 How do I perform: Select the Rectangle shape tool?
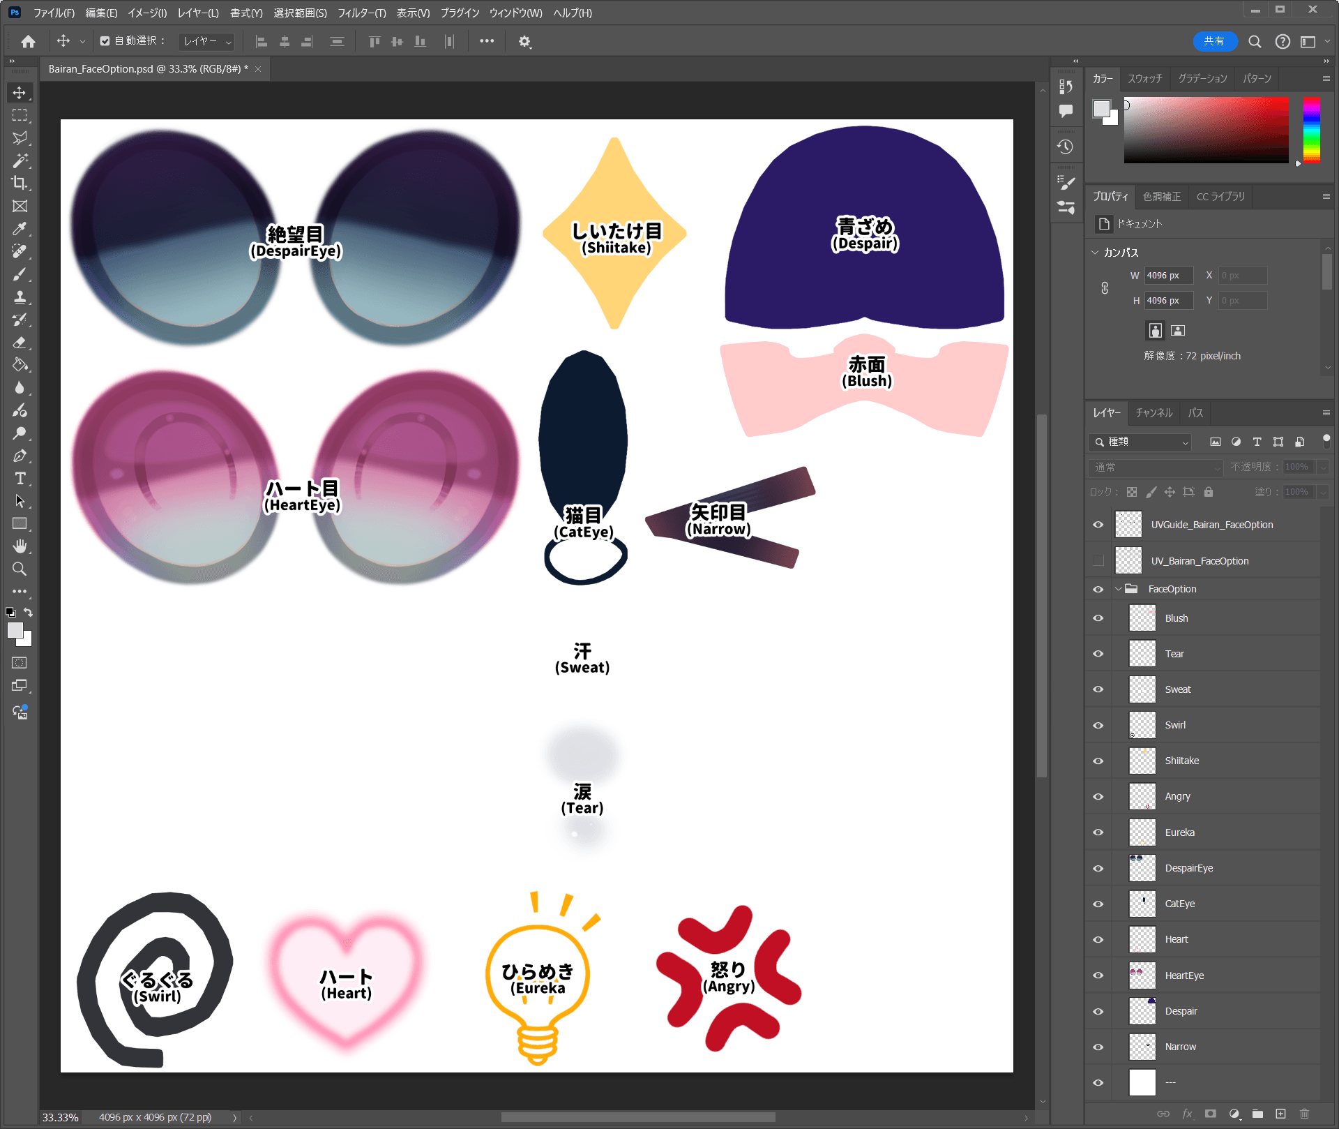(x=20, y=523)
